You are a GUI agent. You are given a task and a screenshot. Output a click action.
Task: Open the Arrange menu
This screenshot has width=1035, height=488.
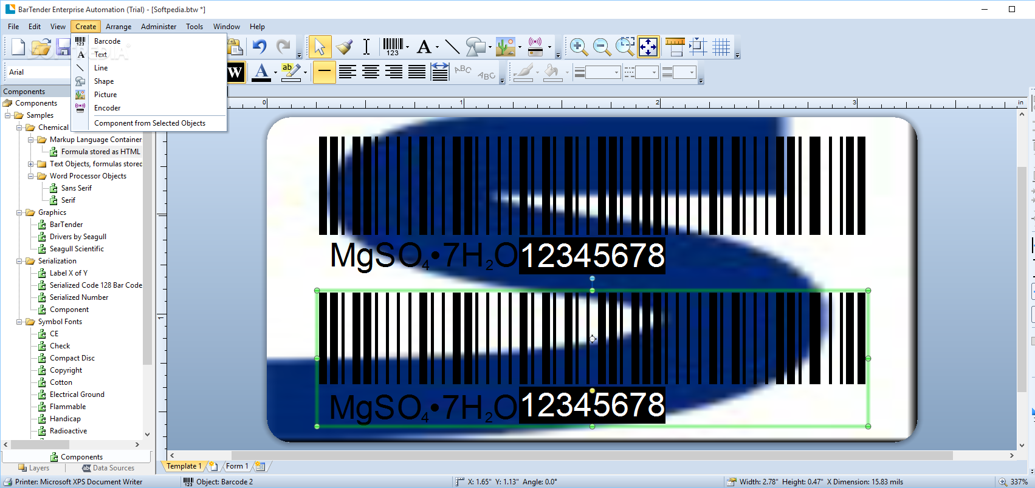119,27
